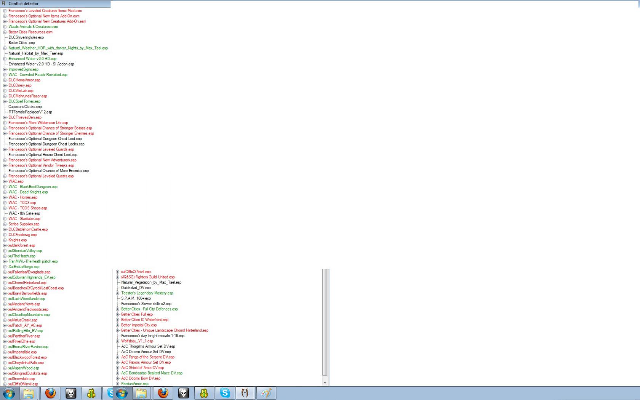The height and width of the screenshot is (400, 640).
Task: Expand the Knights.esp tree node
Action: coord(5,240)
